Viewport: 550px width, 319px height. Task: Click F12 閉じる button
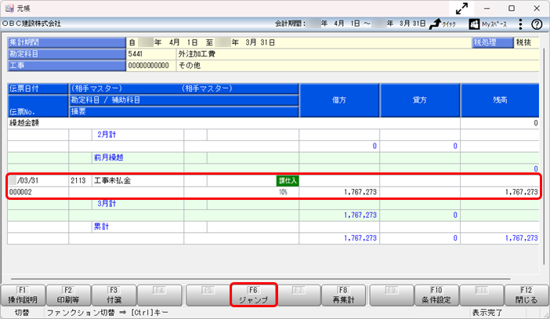click(526, 295)
